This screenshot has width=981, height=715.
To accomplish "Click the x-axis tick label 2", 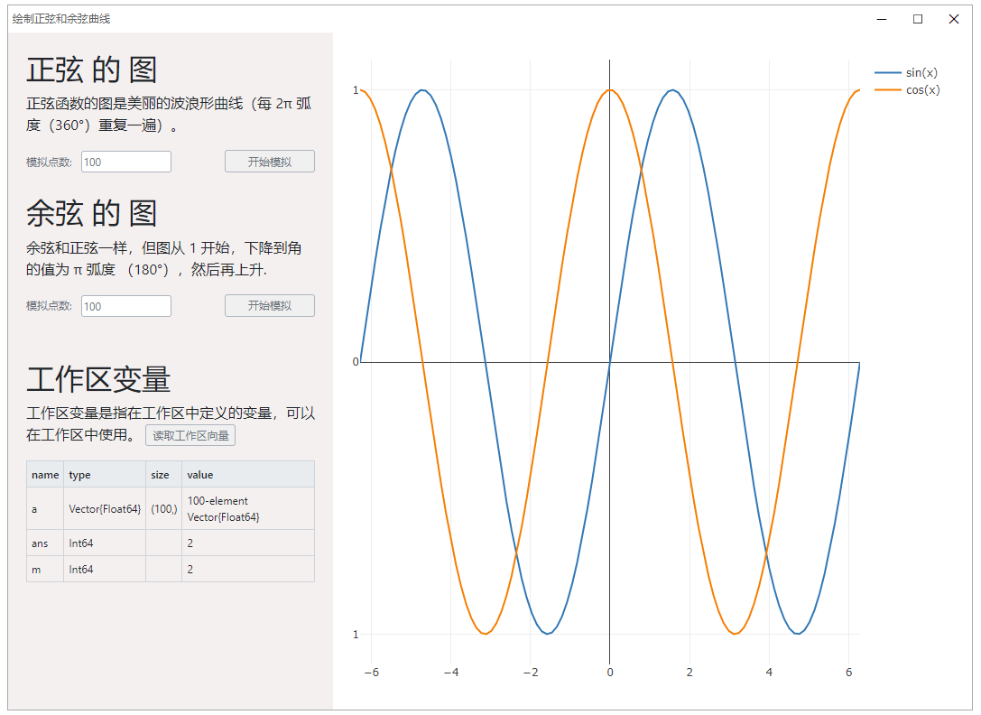I will 689,672.
